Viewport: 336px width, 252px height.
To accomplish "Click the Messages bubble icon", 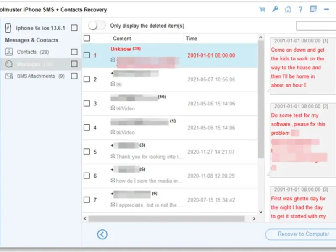I will pyautogui.click(x=9, y=64).
